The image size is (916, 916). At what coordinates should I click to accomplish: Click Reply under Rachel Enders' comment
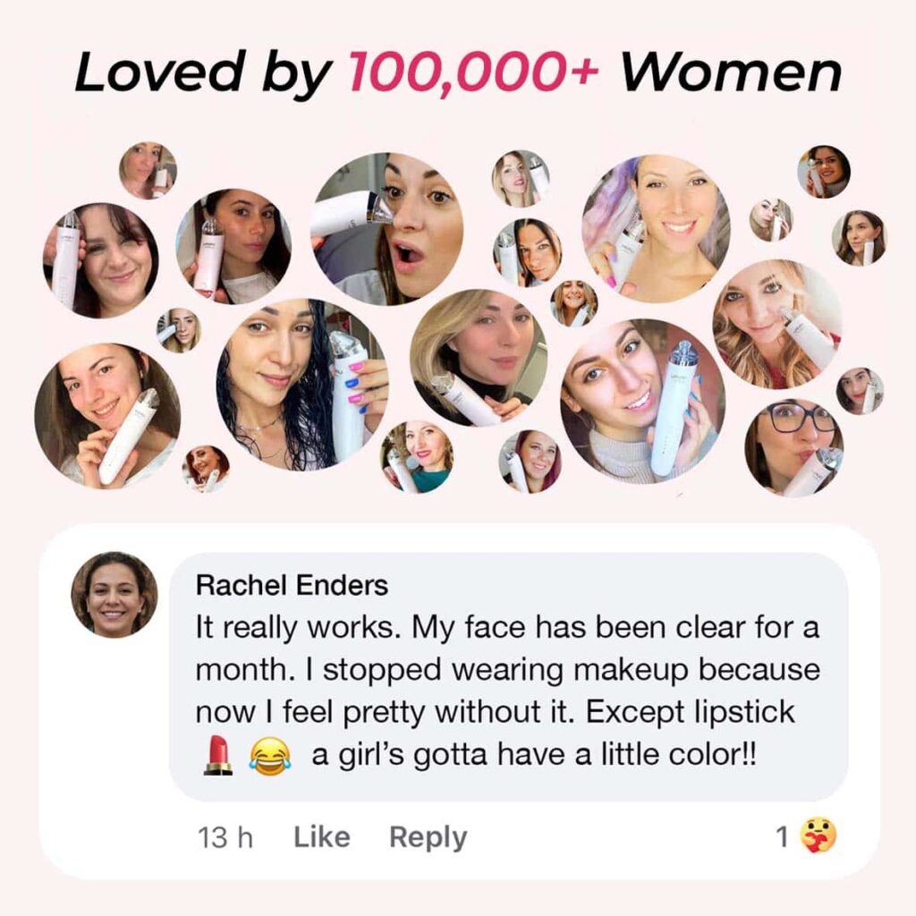tap(428, 837)
